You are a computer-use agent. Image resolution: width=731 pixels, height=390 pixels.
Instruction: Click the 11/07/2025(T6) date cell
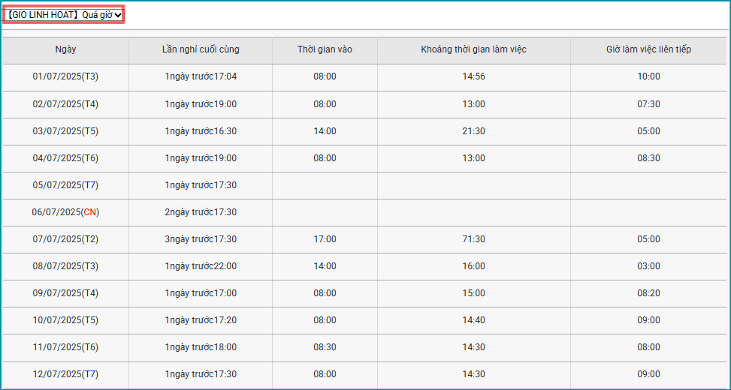coord(65,347)
